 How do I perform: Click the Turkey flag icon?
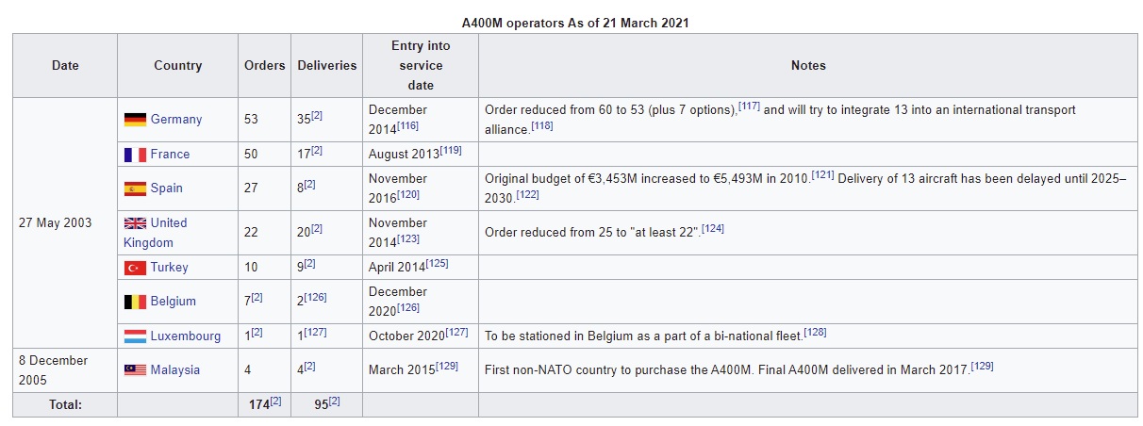coord(135,268)
